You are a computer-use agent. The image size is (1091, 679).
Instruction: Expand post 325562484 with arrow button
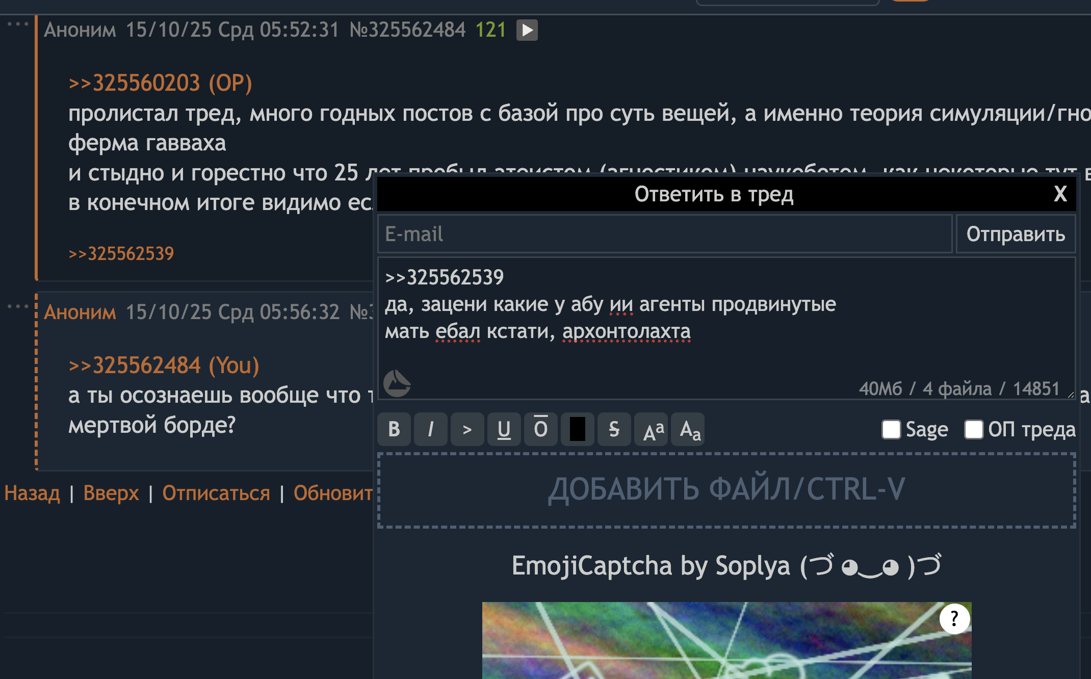pos(527,30)
